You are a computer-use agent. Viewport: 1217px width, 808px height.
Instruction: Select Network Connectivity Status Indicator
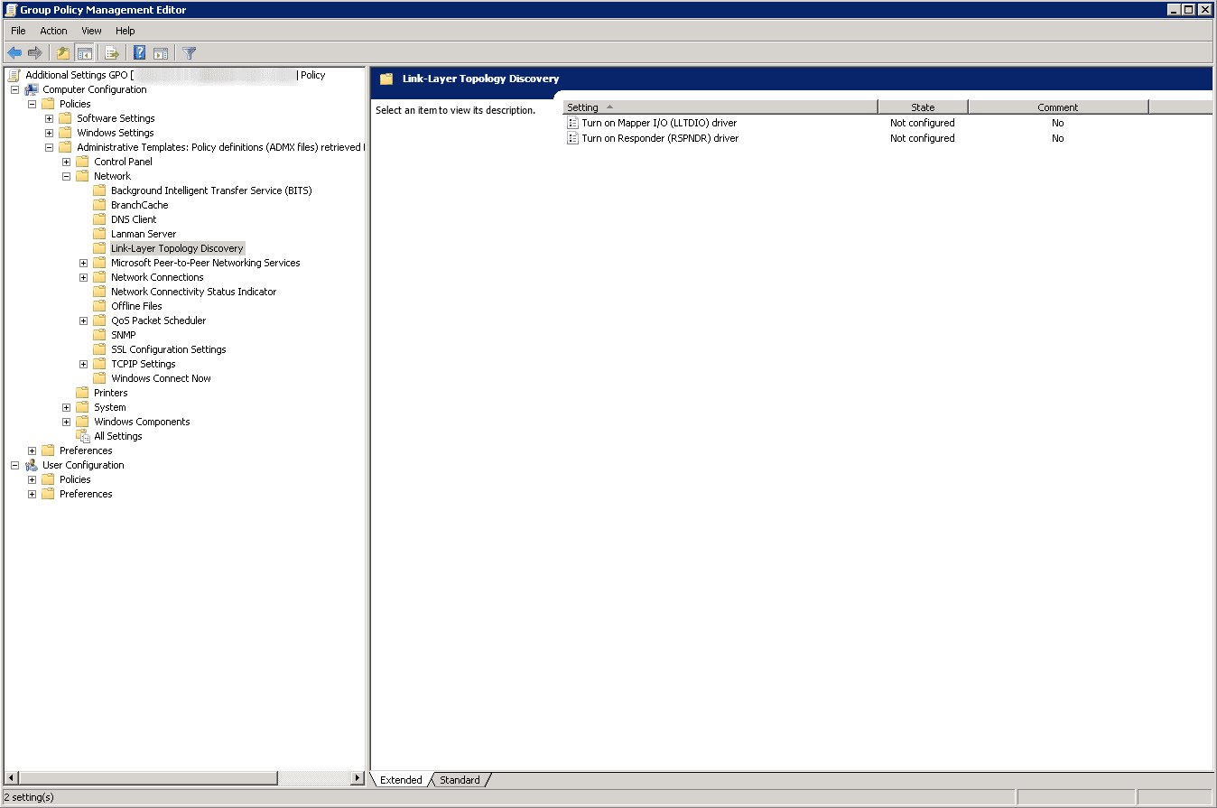pyautogui.click(x=193, y=292)
